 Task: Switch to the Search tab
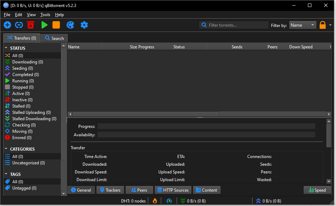[x=54, y=38]
